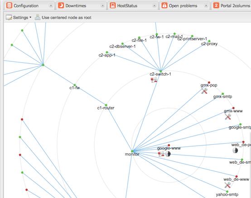Click the c1-fw node

tap(75, 85)
